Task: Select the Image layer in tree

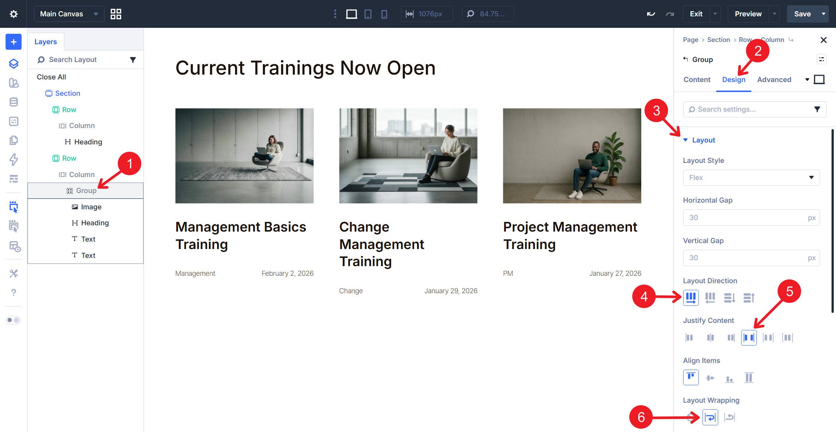Action: [x=91, y=207]
